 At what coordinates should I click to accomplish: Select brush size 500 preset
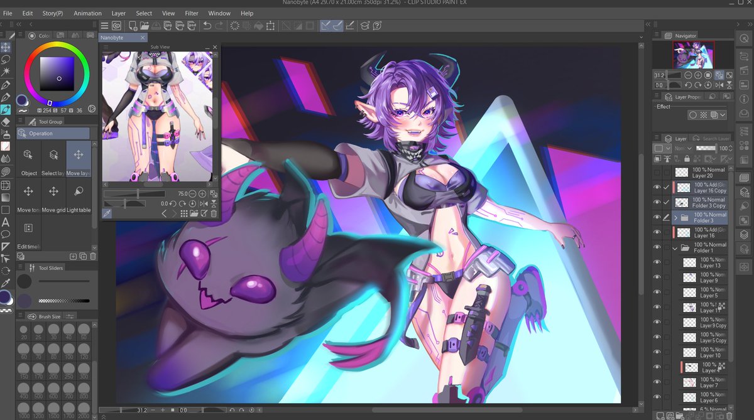coord(39,390)
